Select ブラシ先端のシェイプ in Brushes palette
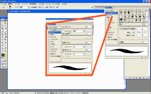This screenshot has height=94, width=151. (x=111, y=13)
